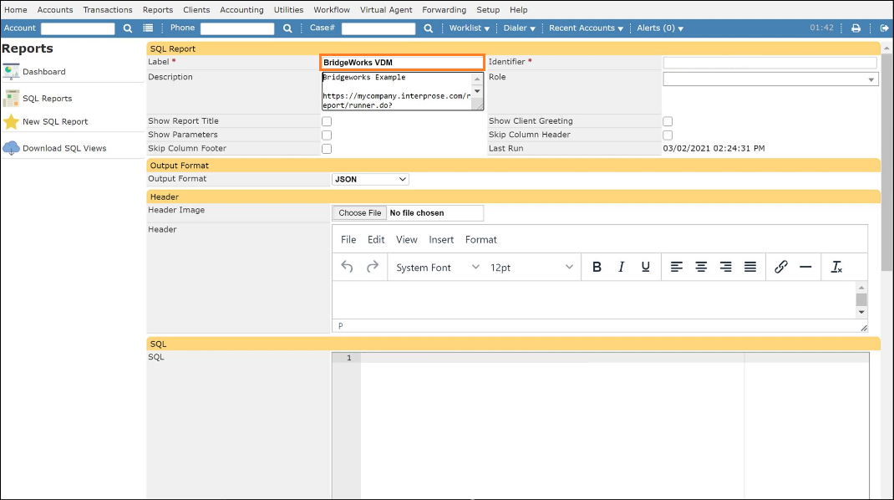Open the Reports menu

click(x=158, y=10)
